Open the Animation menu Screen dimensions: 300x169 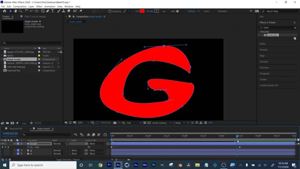(x=50, y=7)
